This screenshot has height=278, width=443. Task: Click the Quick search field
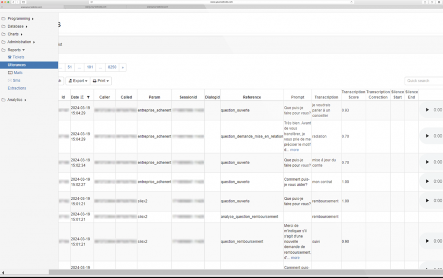(x=423, y=81)
